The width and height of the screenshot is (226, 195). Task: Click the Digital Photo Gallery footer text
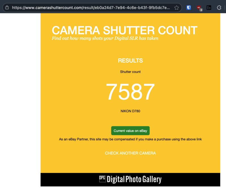(134, 179)
